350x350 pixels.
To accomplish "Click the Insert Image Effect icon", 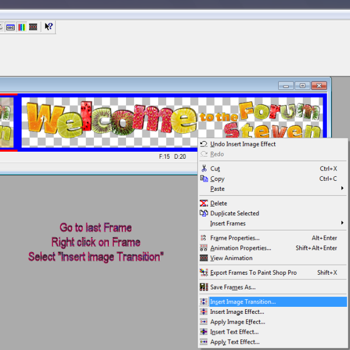I will [204, 311].
